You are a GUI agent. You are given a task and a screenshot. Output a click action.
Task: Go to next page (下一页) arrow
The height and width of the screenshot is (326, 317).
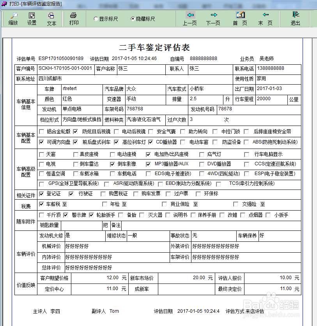tap(214, 15)
